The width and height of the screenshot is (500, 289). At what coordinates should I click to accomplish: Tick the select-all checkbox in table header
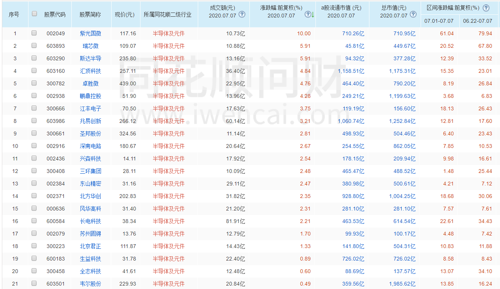click(x=35, y=14)
